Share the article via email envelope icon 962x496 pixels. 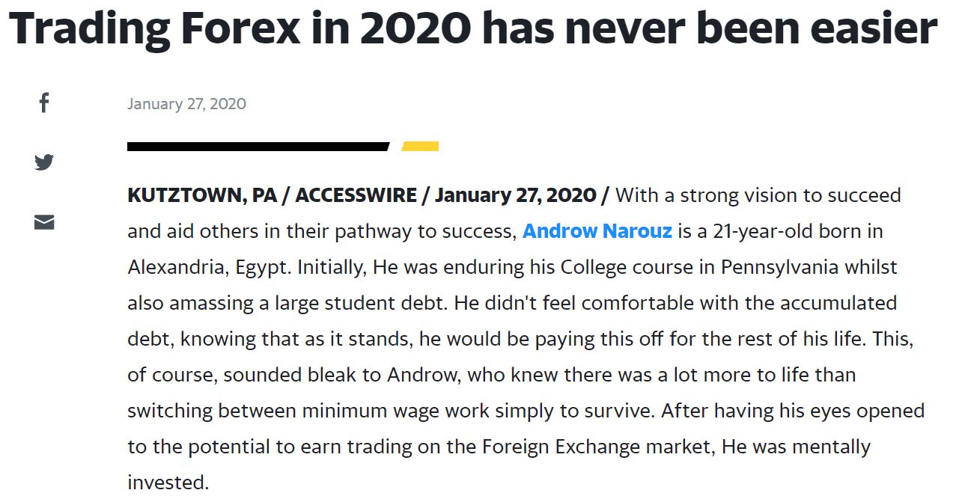[x=44, y=222]
